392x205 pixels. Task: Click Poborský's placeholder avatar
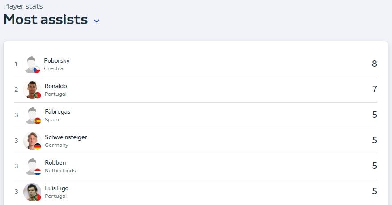(x=31, y=64)
